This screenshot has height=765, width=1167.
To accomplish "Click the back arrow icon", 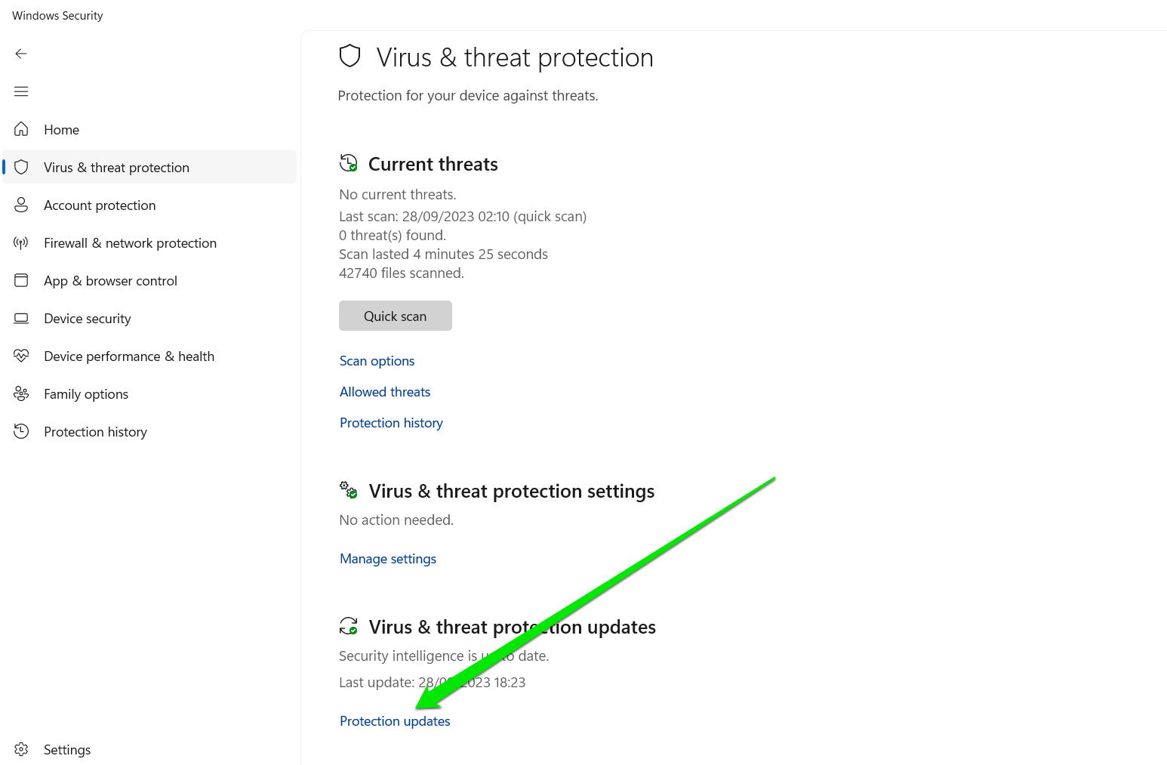I will click(21, 54).
